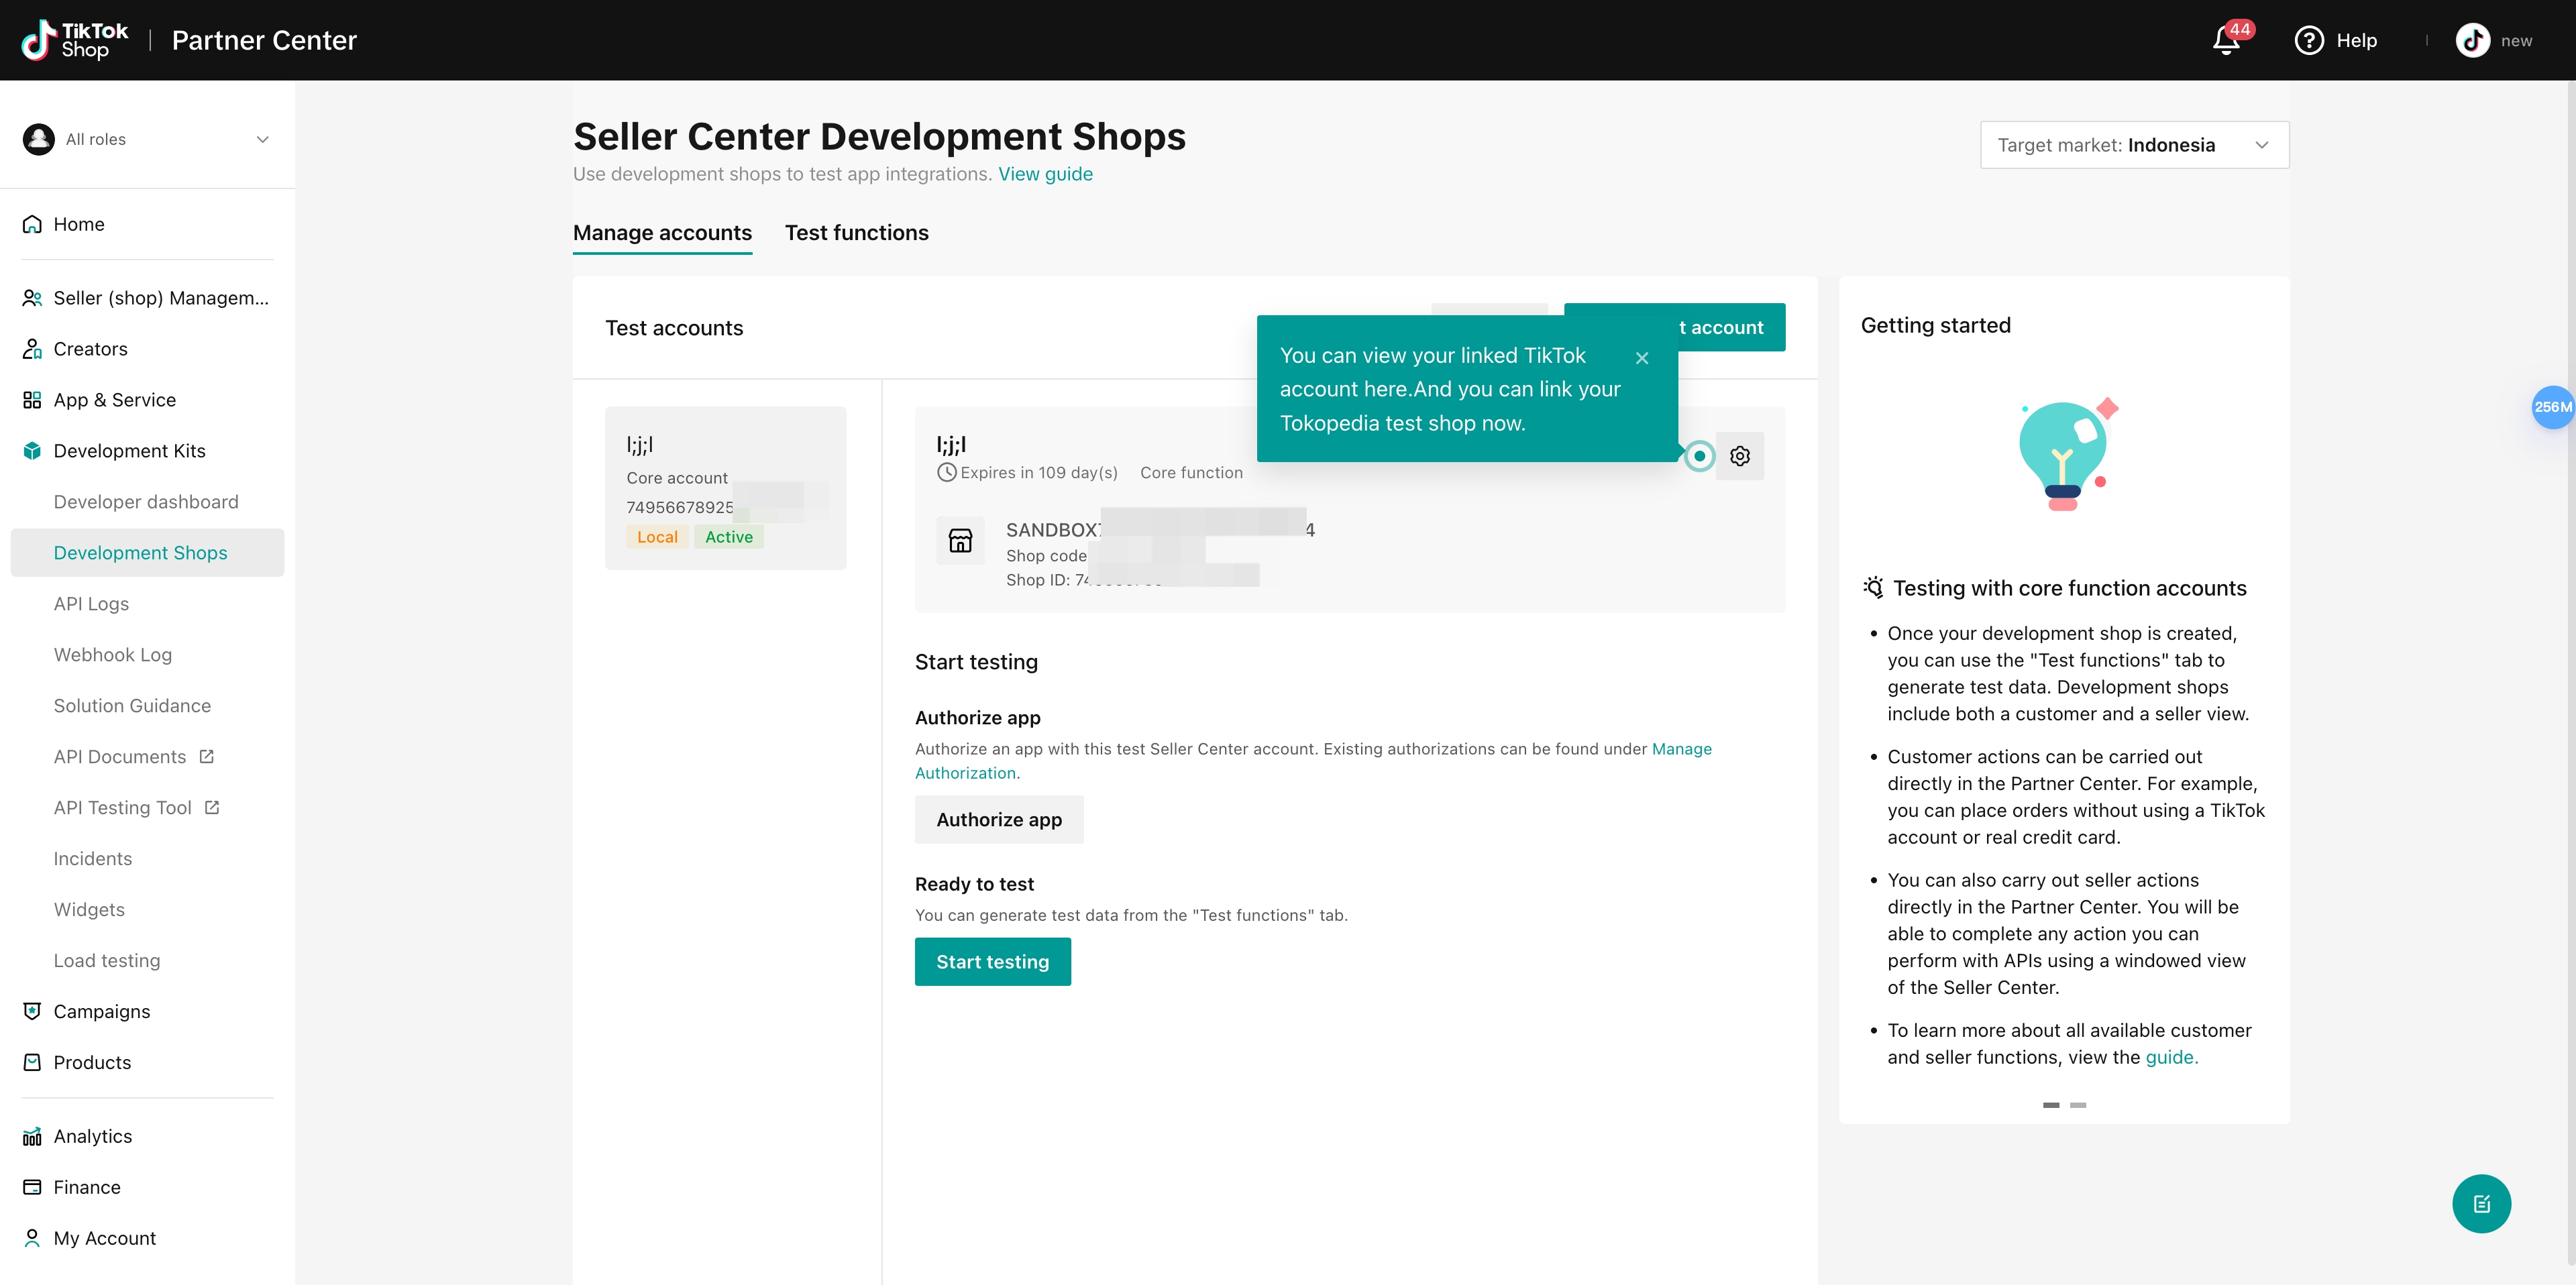Open the notifications bell icon

tap(2226, 40)
